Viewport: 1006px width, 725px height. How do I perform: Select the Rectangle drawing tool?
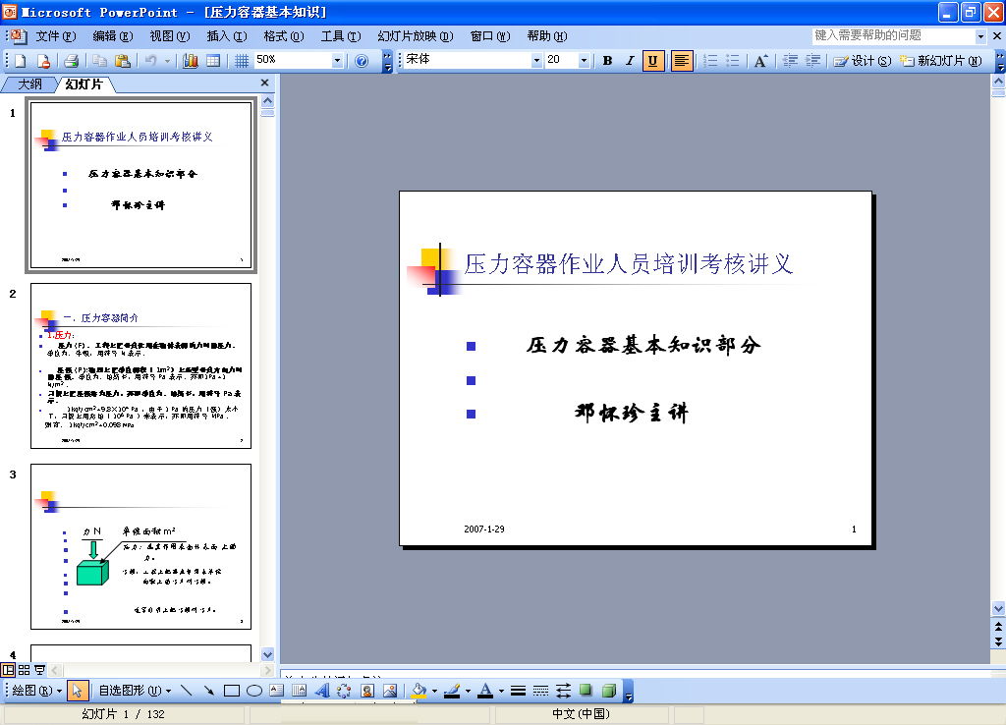232,691
